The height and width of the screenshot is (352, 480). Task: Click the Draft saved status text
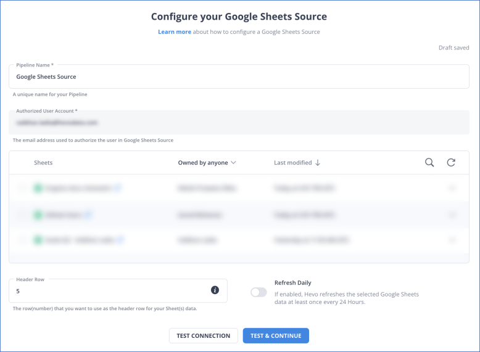coord(453,47)
